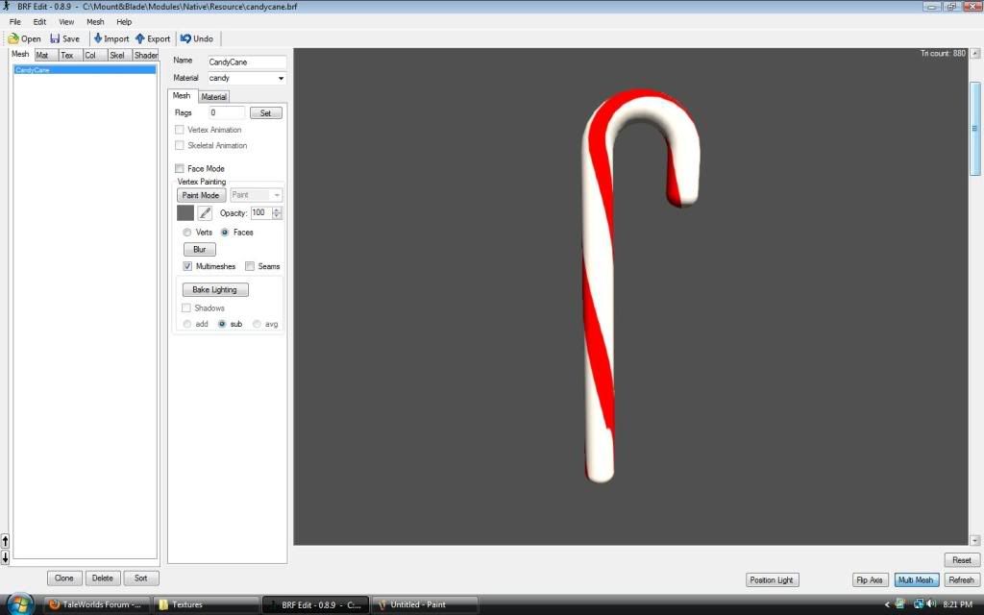Open the Mesh menu in menu bar
The height and width of the screenshot is (615, 984).
coord(95,21)
